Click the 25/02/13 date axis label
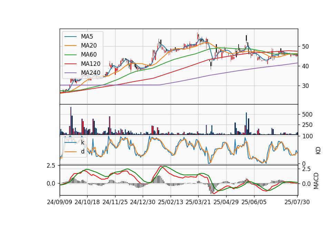331x238 pixels. [x=171, y=202]
